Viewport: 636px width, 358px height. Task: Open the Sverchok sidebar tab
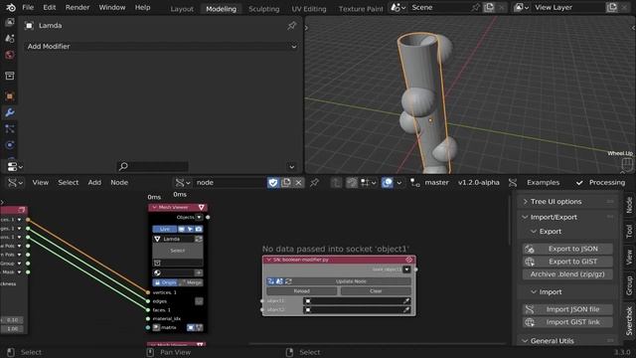tap(629, 320)
